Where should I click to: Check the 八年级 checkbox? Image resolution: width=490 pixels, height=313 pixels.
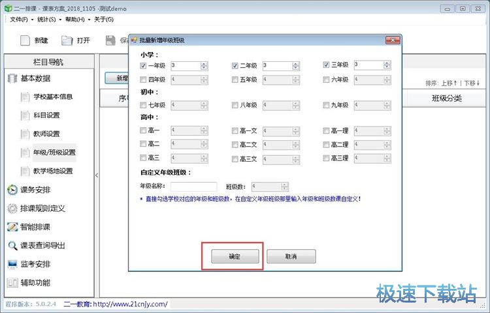click(x=235, y=105)
